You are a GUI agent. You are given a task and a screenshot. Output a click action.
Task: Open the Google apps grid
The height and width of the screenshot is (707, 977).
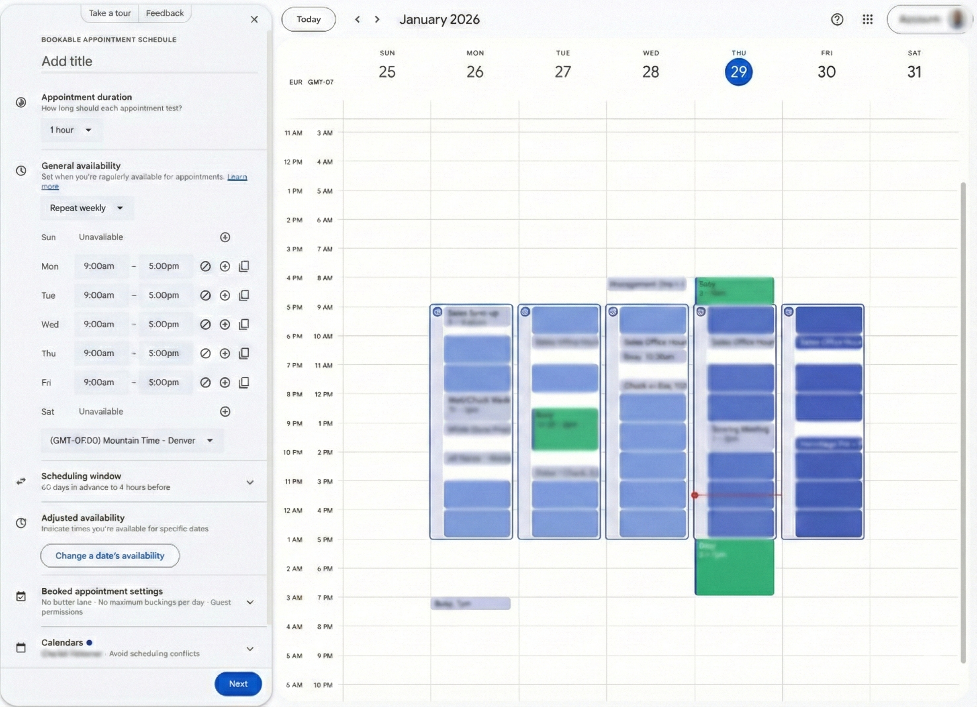pos(867,19)
